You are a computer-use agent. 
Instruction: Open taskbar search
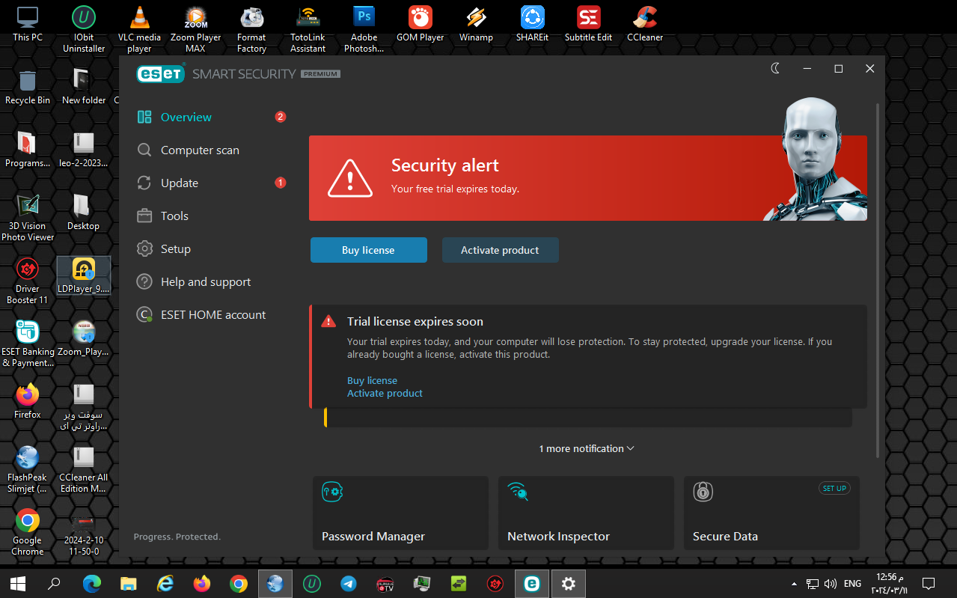54,583
